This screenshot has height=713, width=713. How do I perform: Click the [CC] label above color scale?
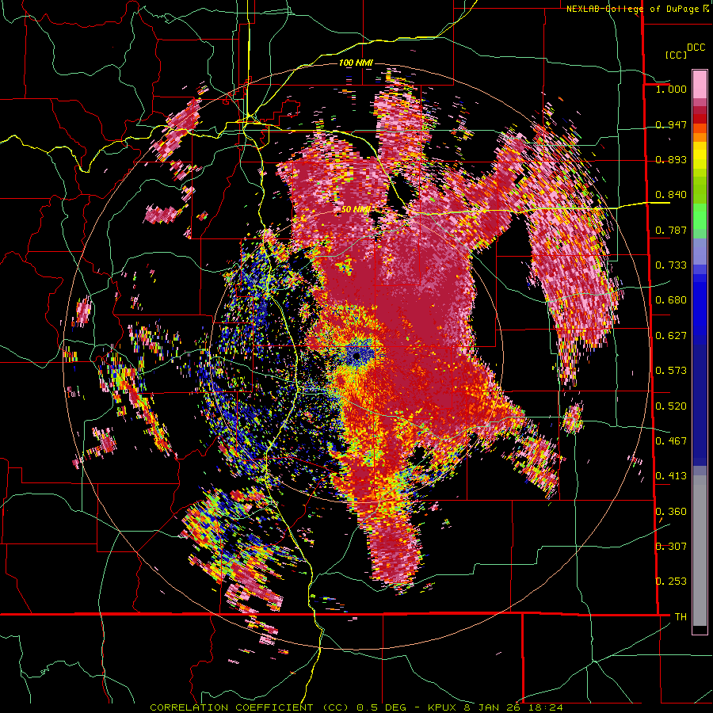tap(676, 55)
